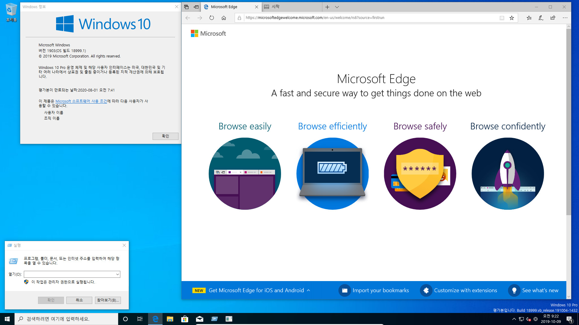
Task: Expand Get Microsoft Edge for iOS chevron
Action: click(x=308, y=290)
